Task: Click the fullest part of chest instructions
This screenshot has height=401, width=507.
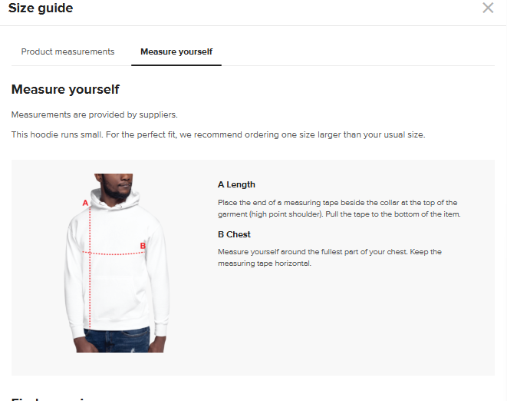Action: (329, 257)
